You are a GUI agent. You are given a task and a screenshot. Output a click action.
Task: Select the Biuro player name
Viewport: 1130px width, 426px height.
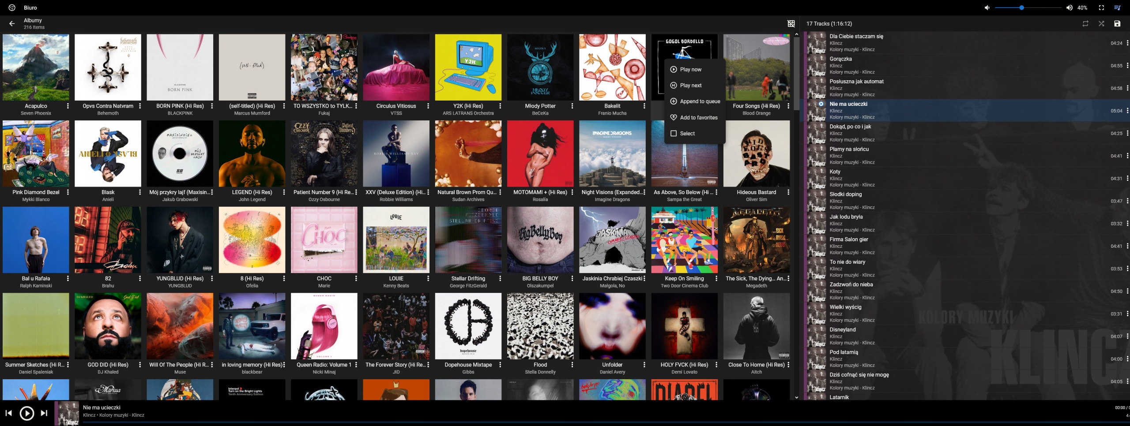(x=30, y=7)
